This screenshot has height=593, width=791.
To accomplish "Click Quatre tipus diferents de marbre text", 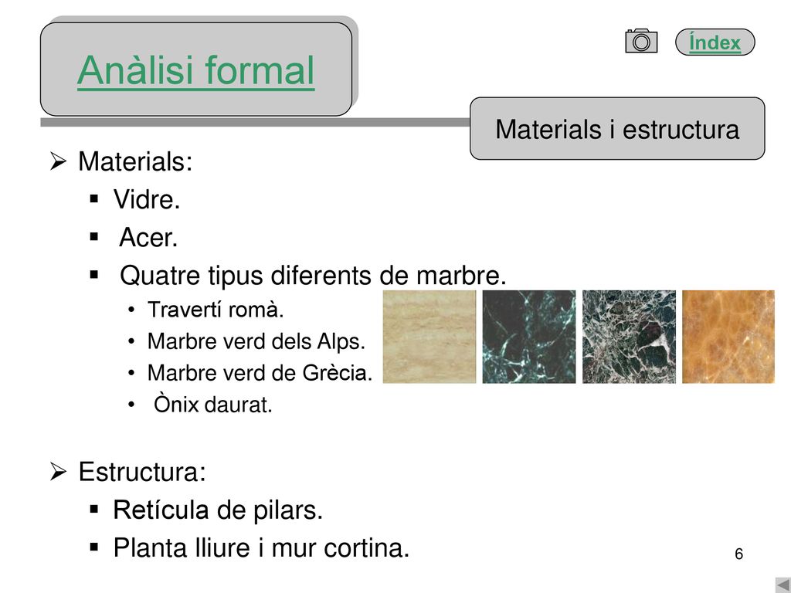I will [313, 276].
